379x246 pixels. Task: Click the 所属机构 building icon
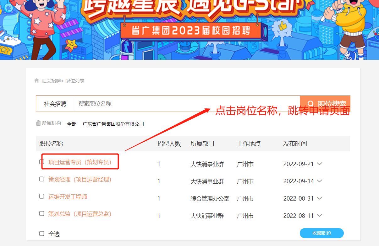39,123
